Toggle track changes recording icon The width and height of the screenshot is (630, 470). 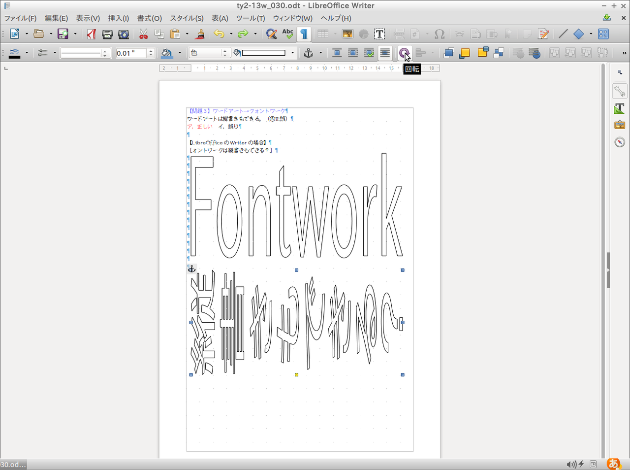[x=543, y=34]
